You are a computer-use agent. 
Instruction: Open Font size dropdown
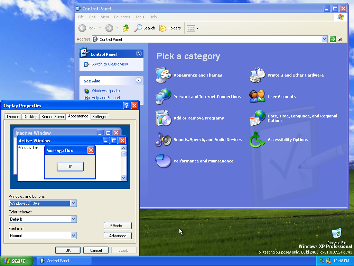tap(73, 235)
